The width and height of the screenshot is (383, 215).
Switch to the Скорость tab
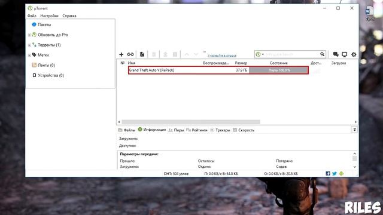point(244,130)
